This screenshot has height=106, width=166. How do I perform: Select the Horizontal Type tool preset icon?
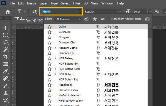coord(20,11)
